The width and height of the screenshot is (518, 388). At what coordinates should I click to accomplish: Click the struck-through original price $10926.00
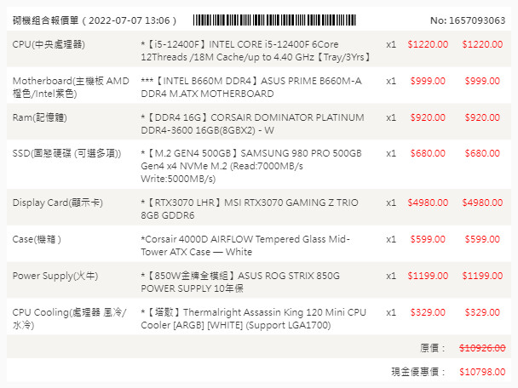click(481, 348)
